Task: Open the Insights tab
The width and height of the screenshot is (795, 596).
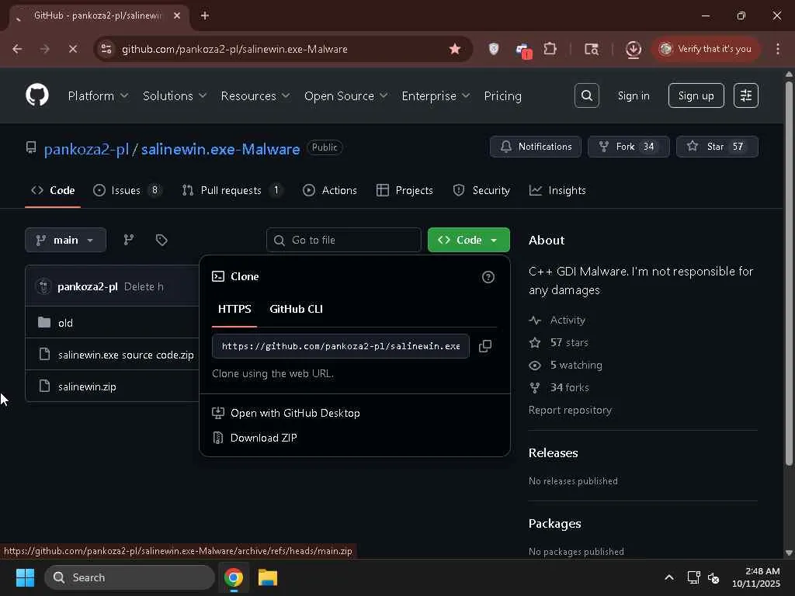Action: [557, 191]
